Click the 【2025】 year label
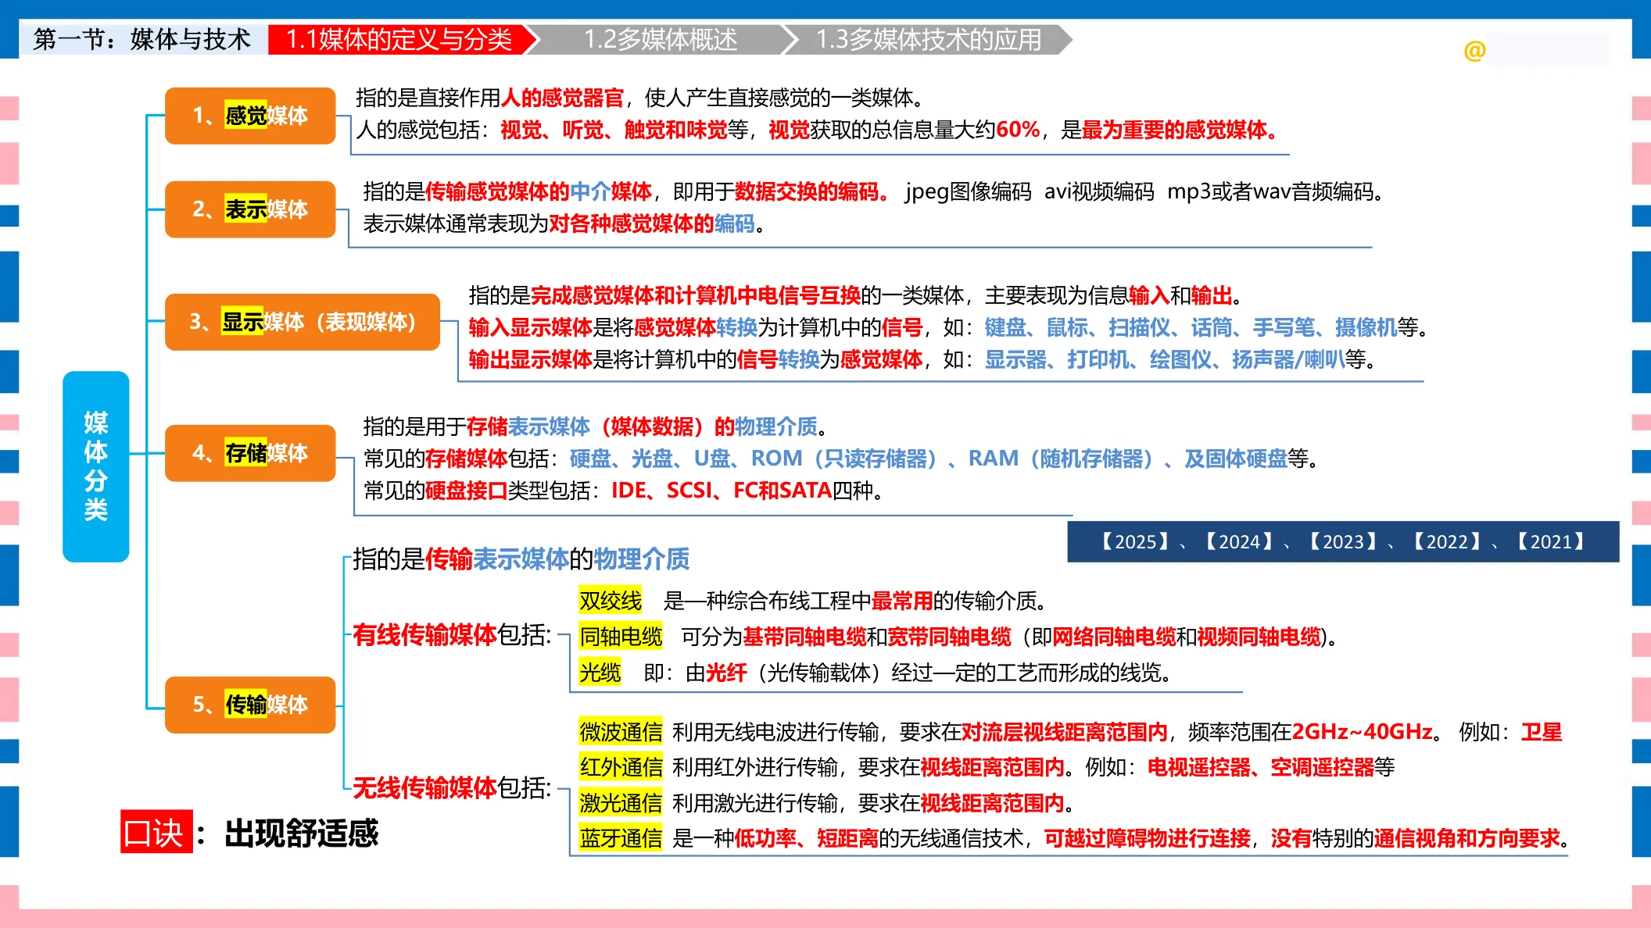The height and width of the screenshot is (928, 1651). [x=1135, y=541]
